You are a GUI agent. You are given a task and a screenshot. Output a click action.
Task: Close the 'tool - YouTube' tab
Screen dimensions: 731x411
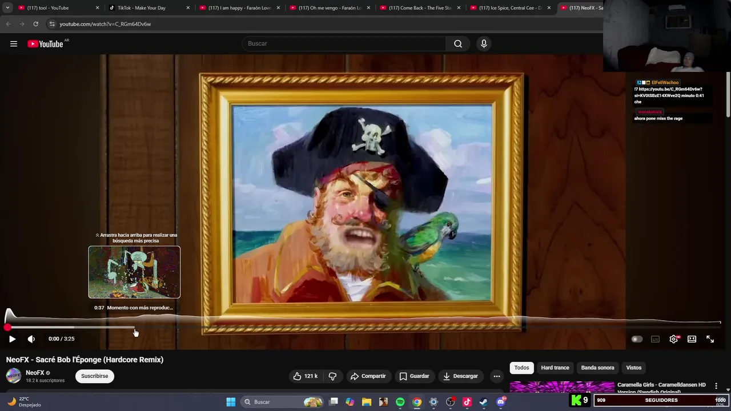pyautogui.click(x=98, y=8)
